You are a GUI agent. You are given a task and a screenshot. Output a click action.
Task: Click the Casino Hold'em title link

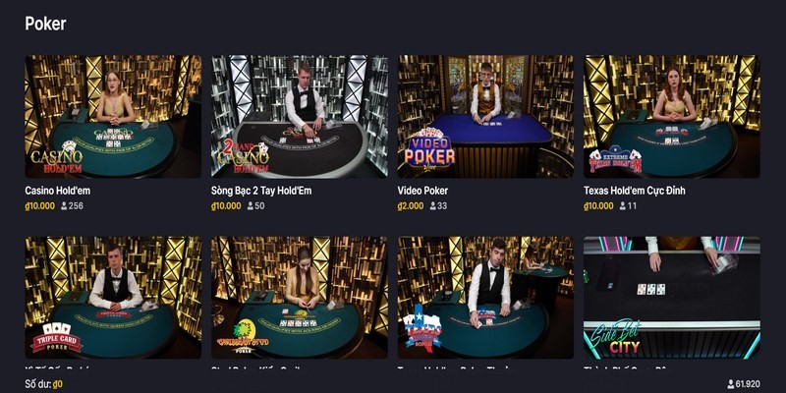[58, 191]
